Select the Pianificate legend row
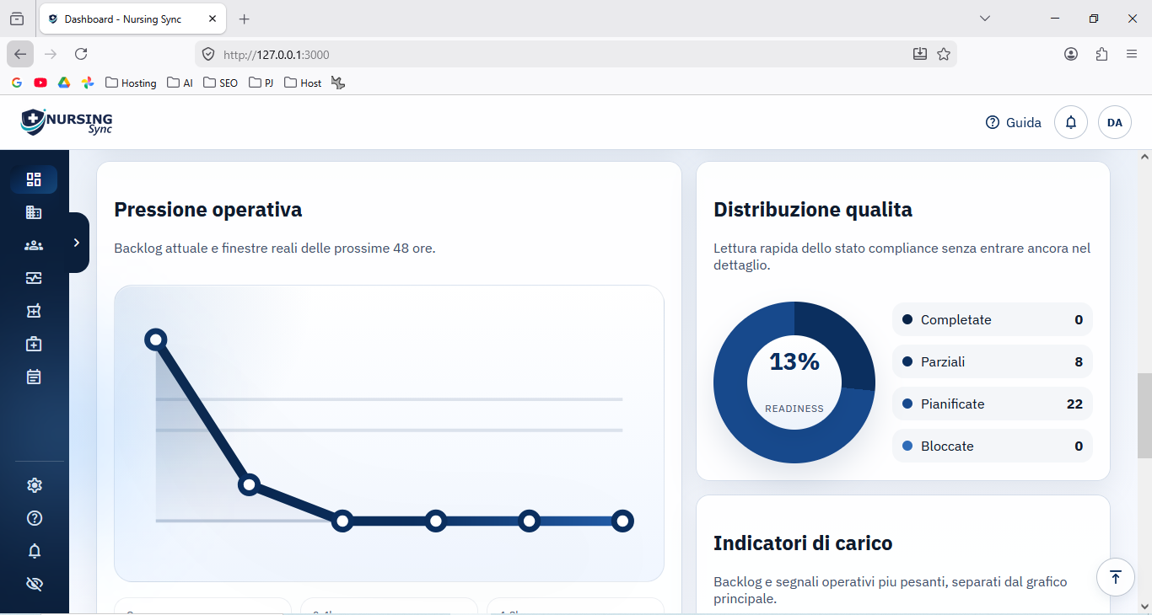 coord(993,404)
